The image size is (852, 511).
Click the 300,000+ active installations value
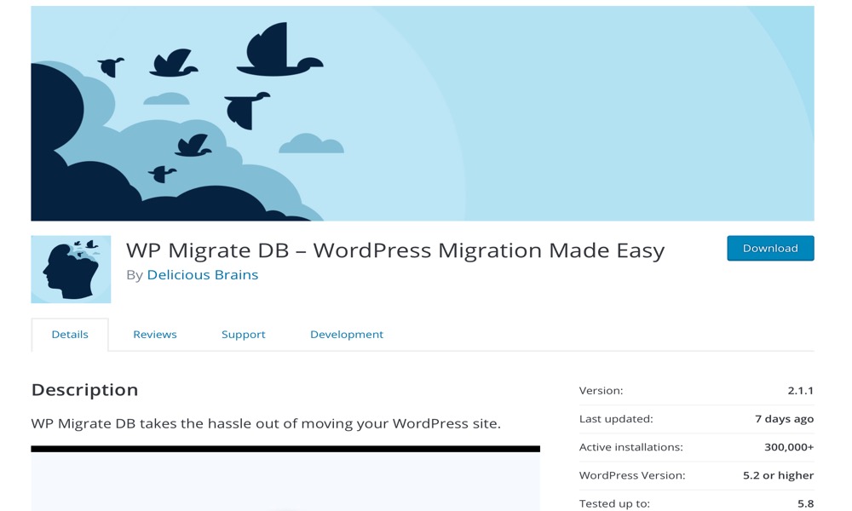point(789,447)
